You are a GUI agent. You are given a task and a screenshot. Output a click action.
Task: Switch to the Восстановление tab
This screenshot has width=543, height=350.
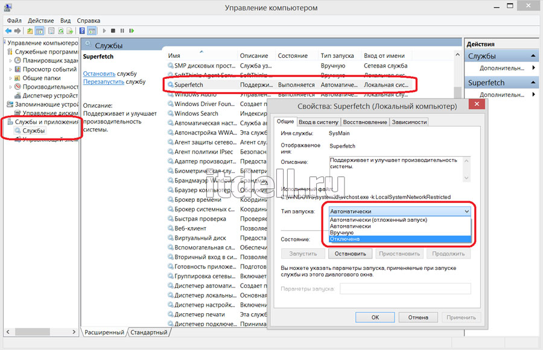pos(365,122)
